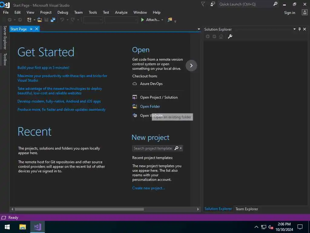Open toolbar options overflow arrow
This screenshot has width=310, height=233.
(x=175, y=21)
